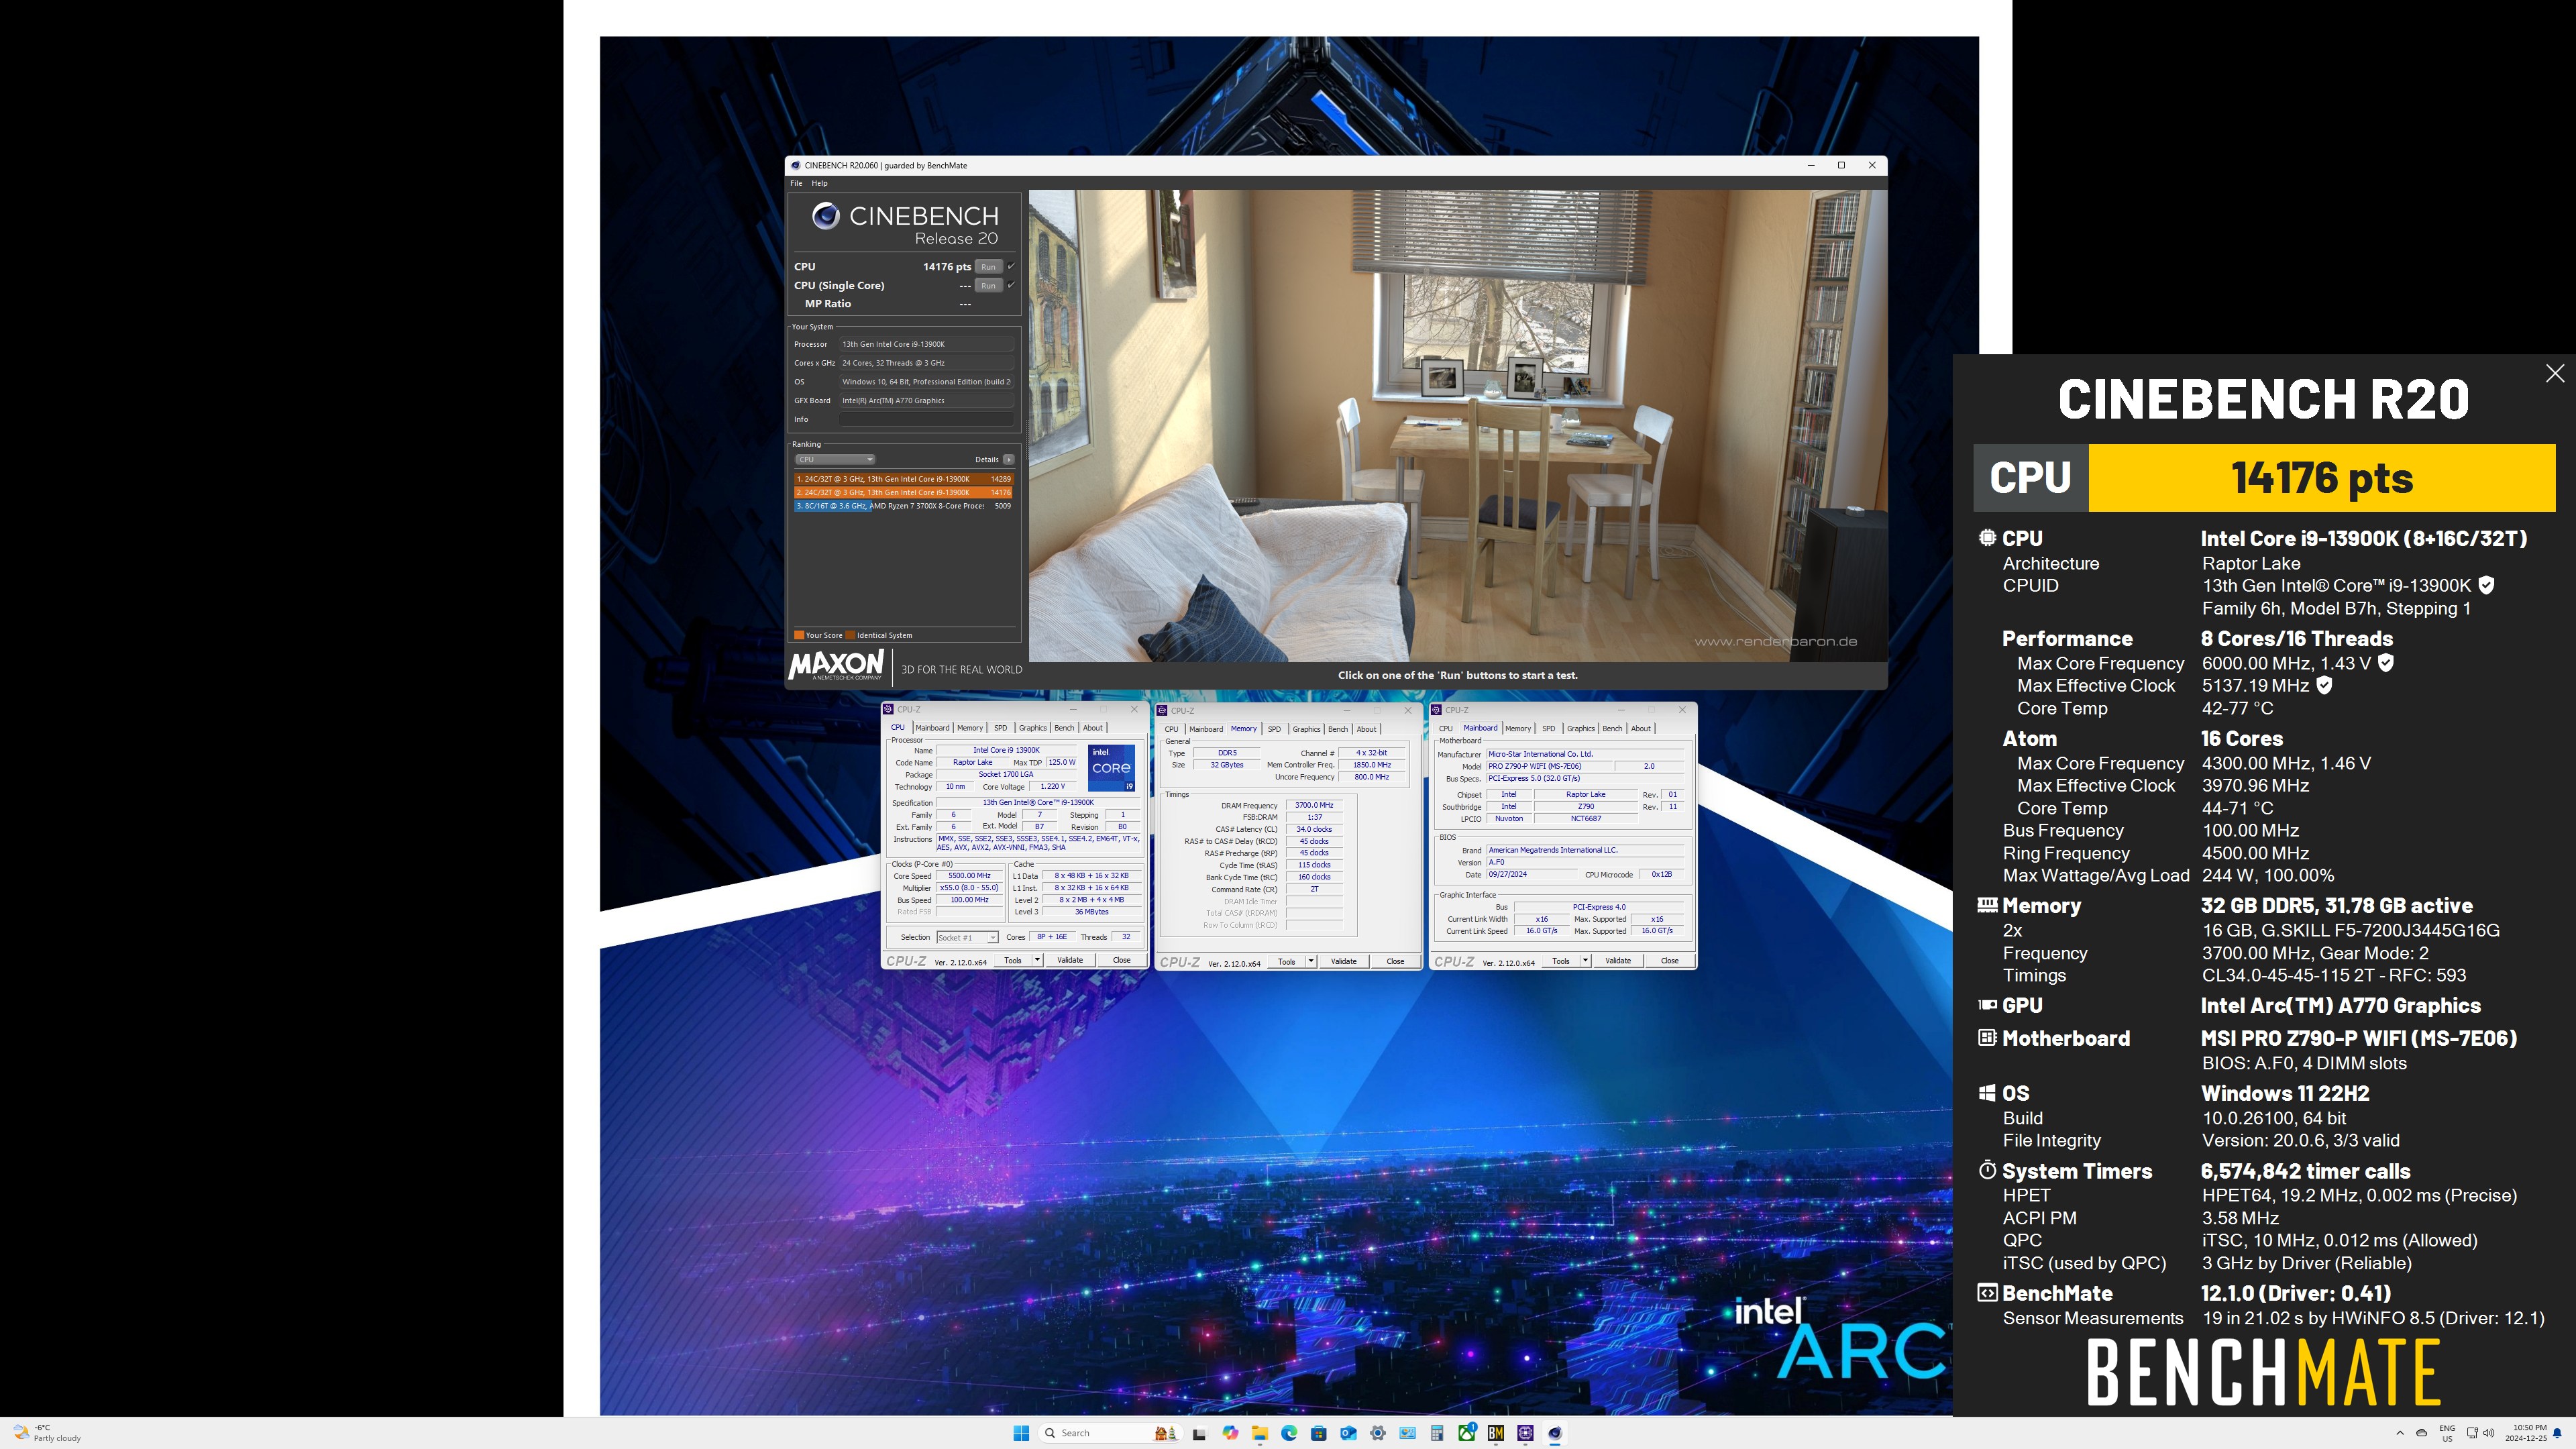Click Close button in Memory-tab CPU-Z window

1395,961
